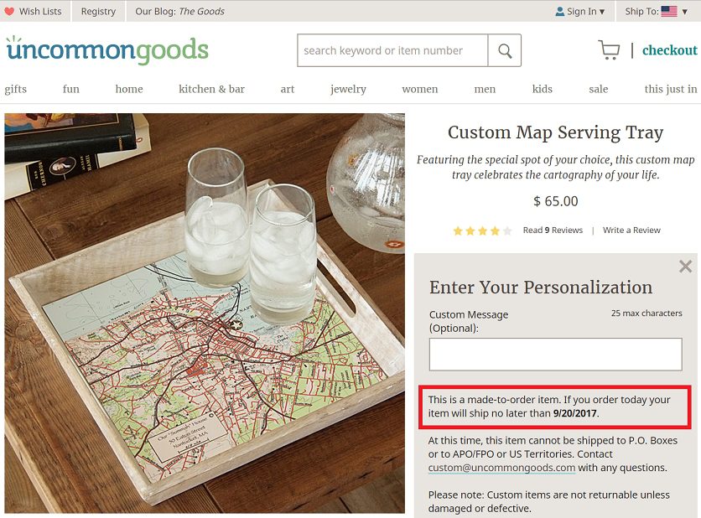Click the US flag icon
The width and height of the screenshot is (701, 518).
pyautogui.click(x=669, y=11)
